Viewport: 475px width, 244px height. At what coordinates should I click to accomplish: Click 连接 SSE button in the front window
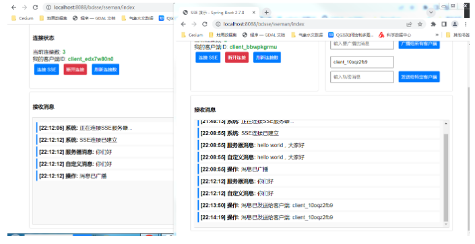click(208, 57)
